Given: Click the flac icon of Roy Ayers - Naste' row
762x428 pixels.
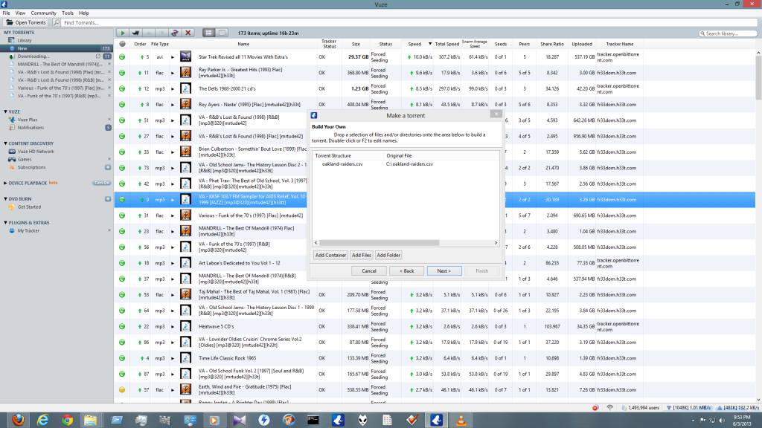Looking at the screenshot, I should pyautogui.click(x=185, y=104).
